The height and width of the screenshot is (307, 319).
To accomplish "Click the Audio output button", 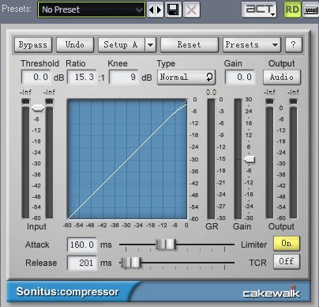I will click(x=282, y=78).
